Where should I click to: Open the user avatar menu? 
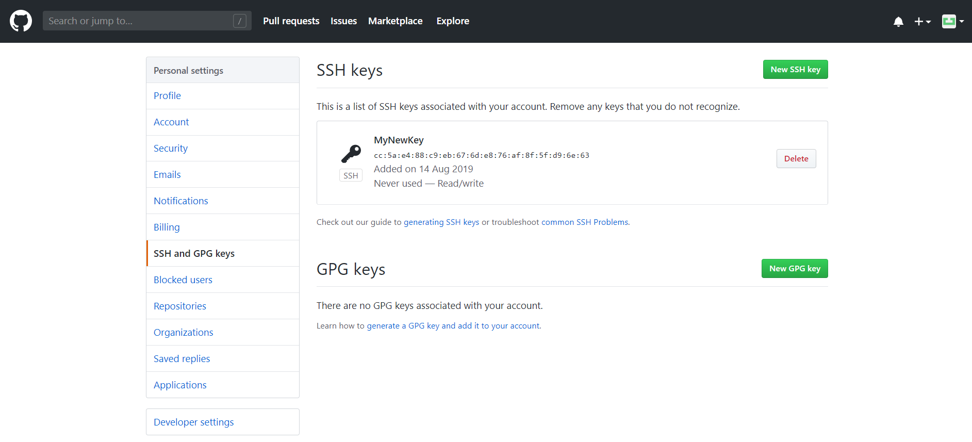pos(953,21)
